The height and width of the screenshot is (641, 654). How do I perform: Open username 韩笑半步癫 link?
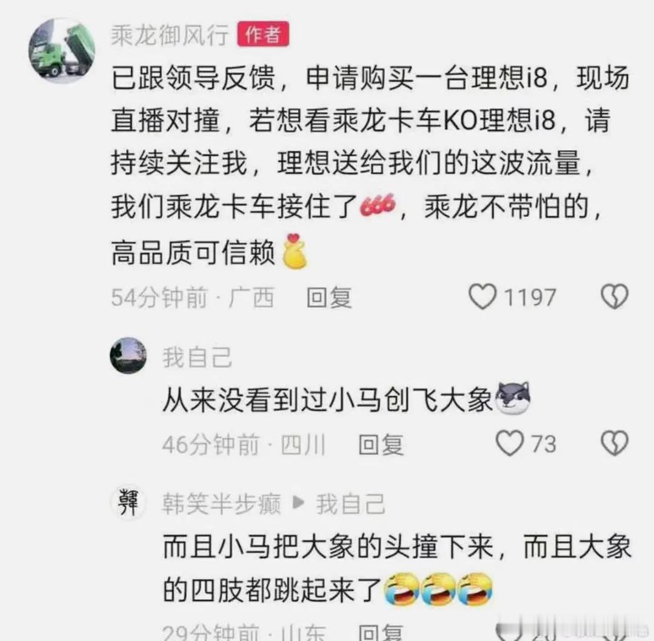[x=221, y=503]
